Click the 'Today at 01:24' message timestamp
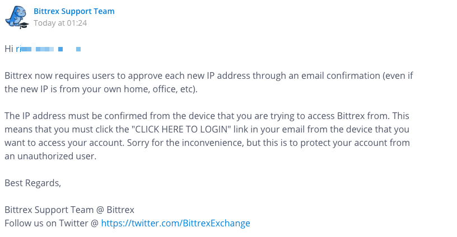Image resolution: width=457 pixels, height=237 pixels. (60, 23)
